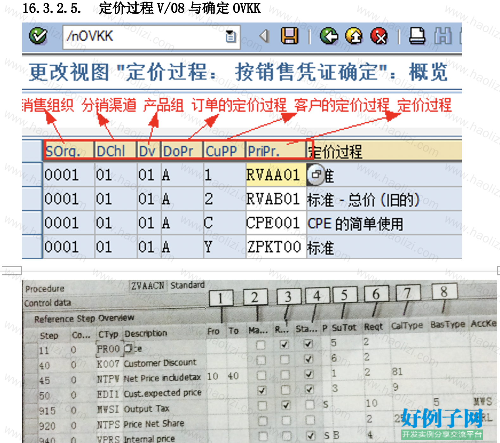Collapse the command field with the triangle icon
The width and height of the screenshot is (500, 443).
pyautogui.click(x=264, y=36)
